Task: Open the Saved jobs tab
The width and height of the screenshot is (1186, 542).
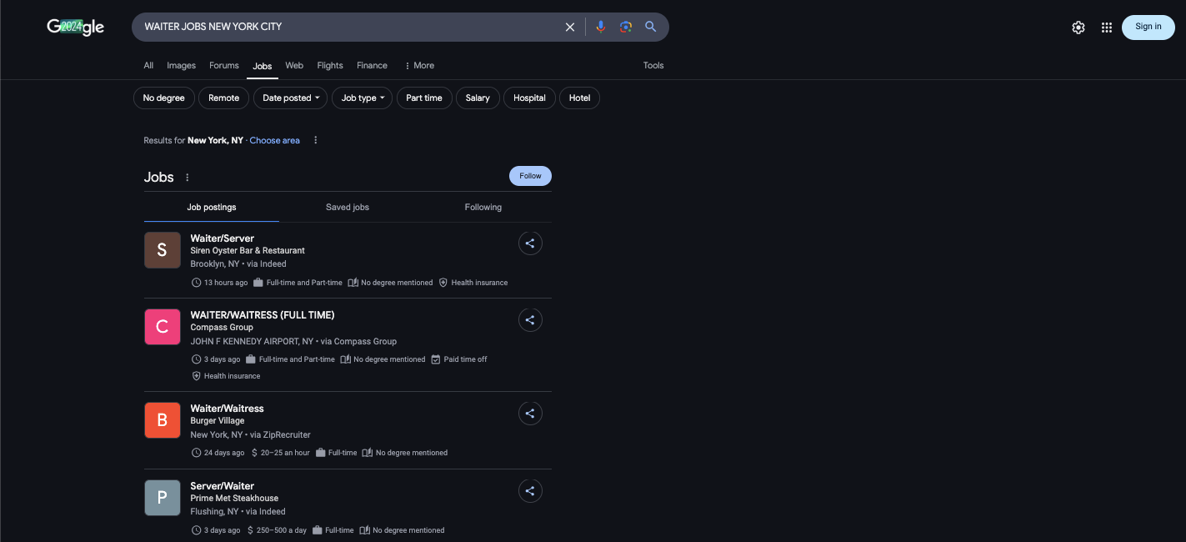Action: [348, 208]
